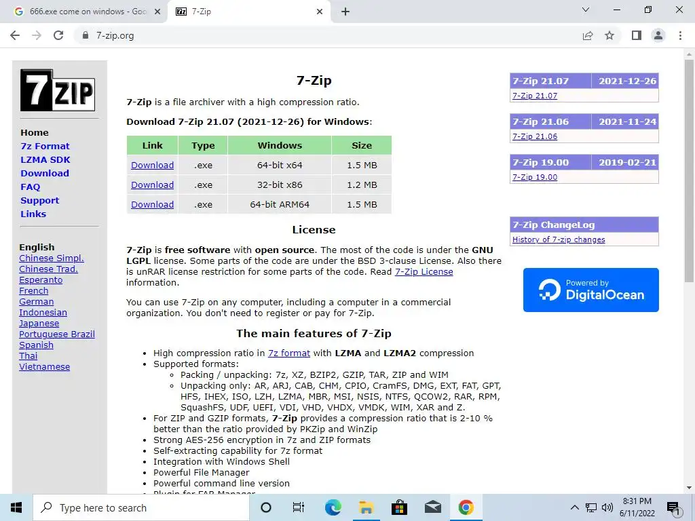Open the 7-Zip License link
695x521 pixels.
pos(424,271)
